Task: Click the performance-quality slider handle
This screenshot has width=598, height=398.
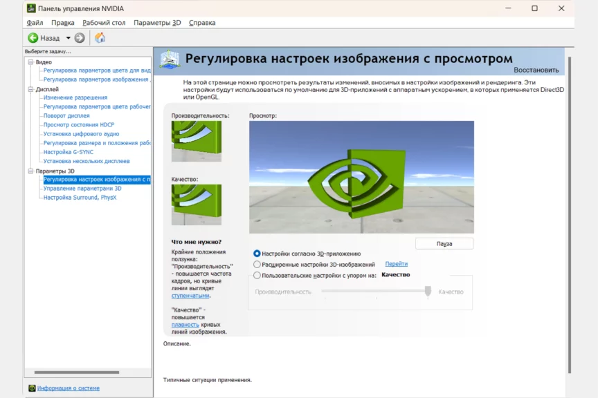Action: click(x=428, y=292)
